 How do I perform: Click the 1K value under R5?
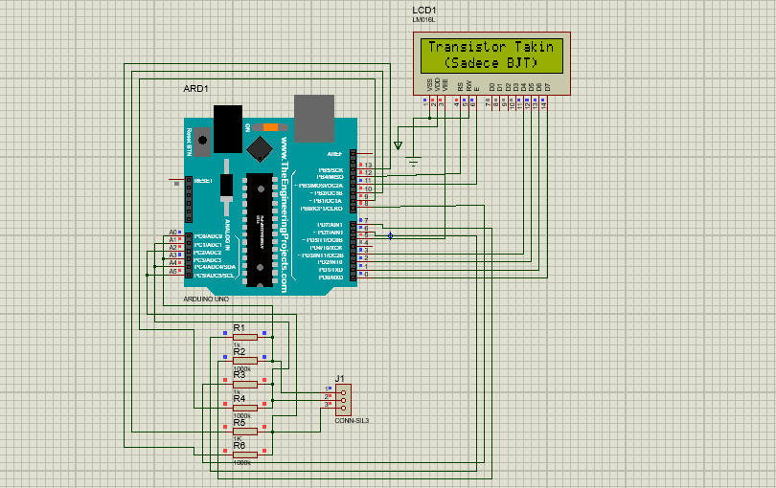(237, 439)
